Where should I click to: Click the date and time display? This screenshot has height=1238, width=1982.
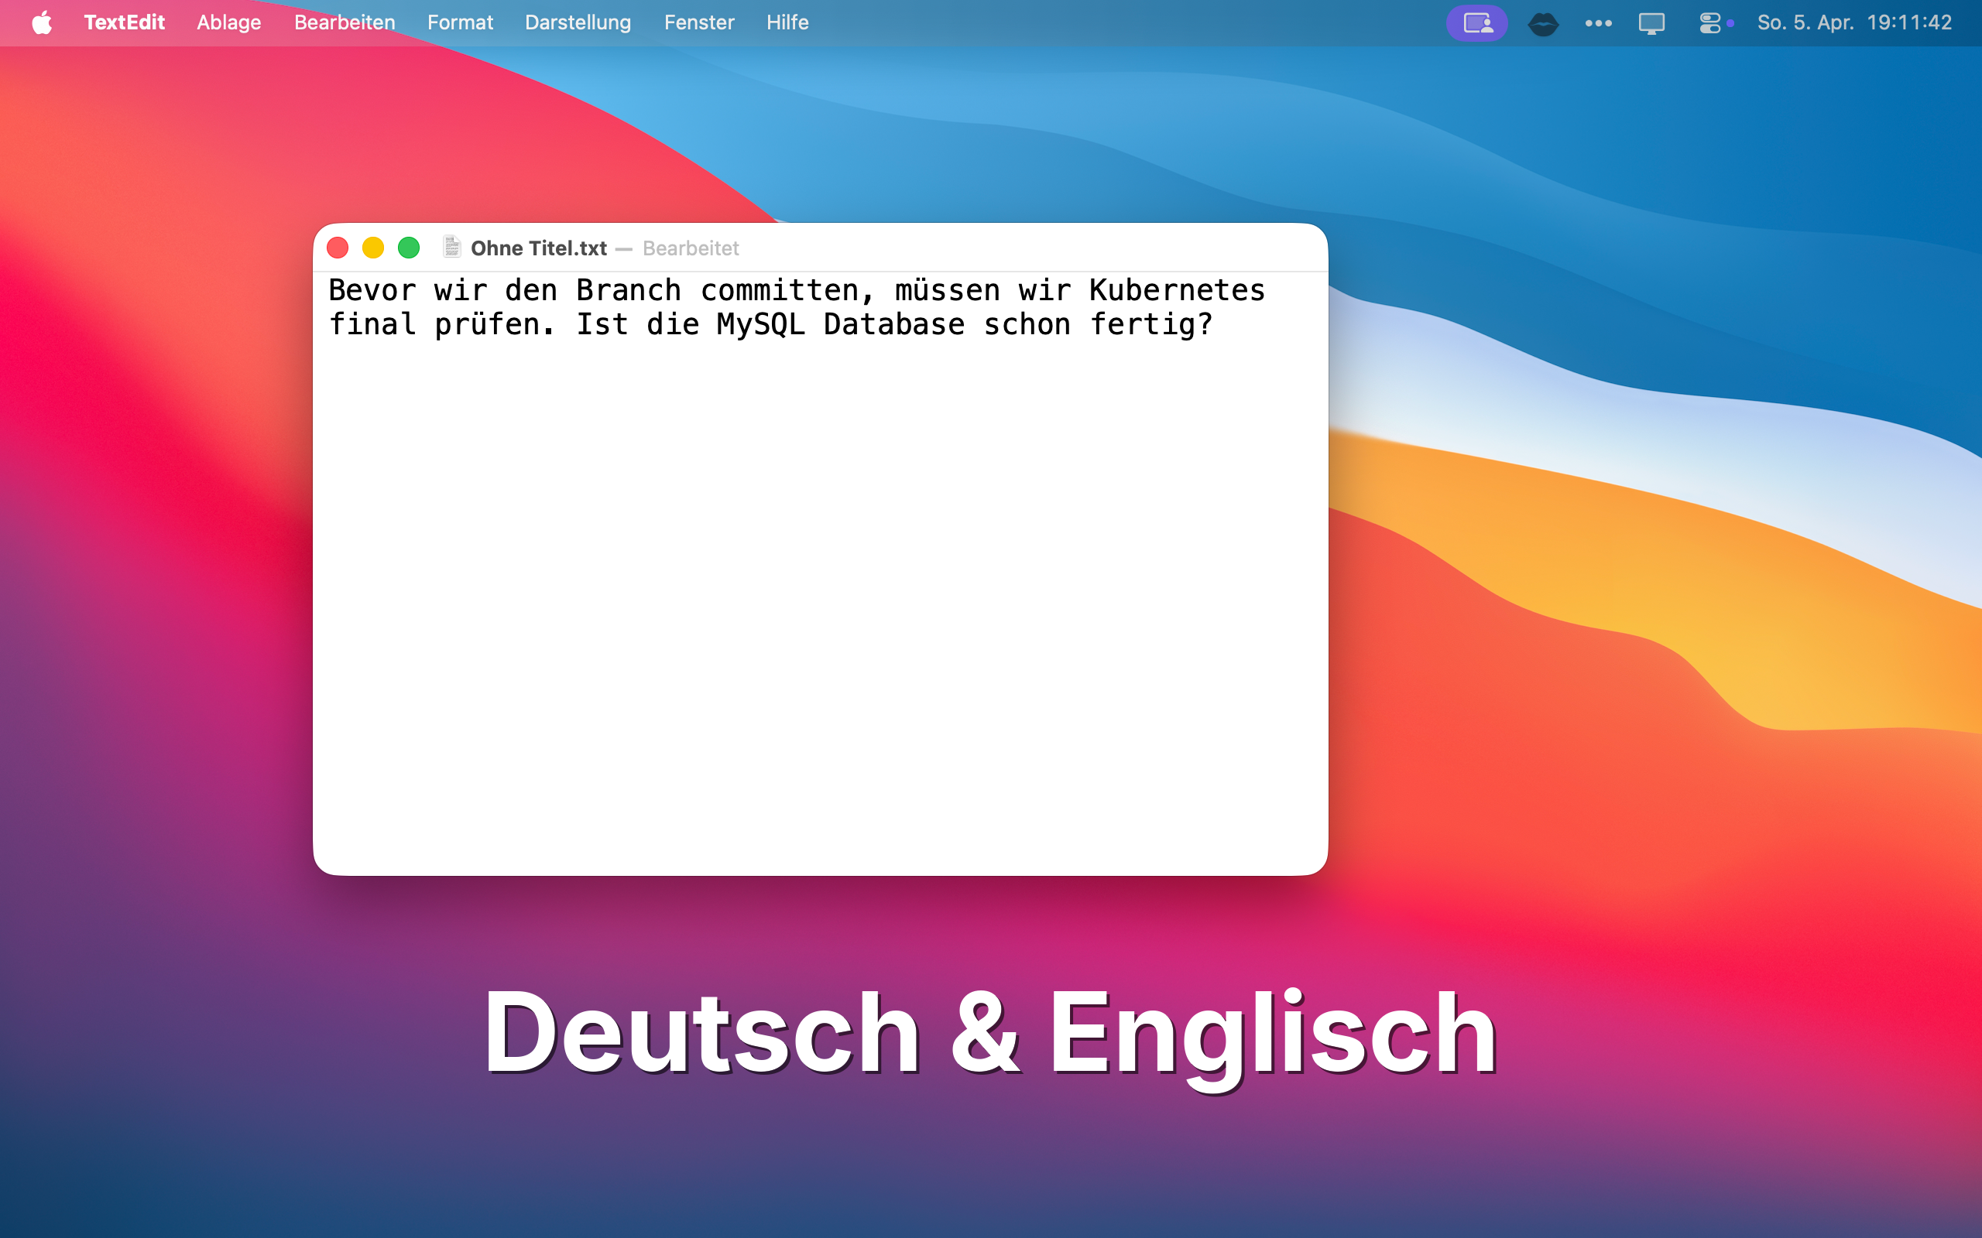(x=1854, y=22)
